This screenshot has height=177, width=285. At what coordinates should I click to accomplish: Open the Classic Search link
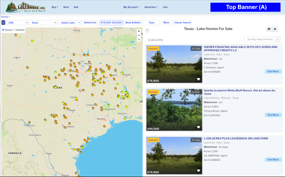tap(183, 22)
